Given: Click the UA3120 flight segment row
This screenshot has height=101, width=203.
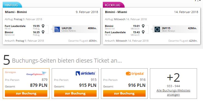Looking at the screenshot, I should 75,29.
